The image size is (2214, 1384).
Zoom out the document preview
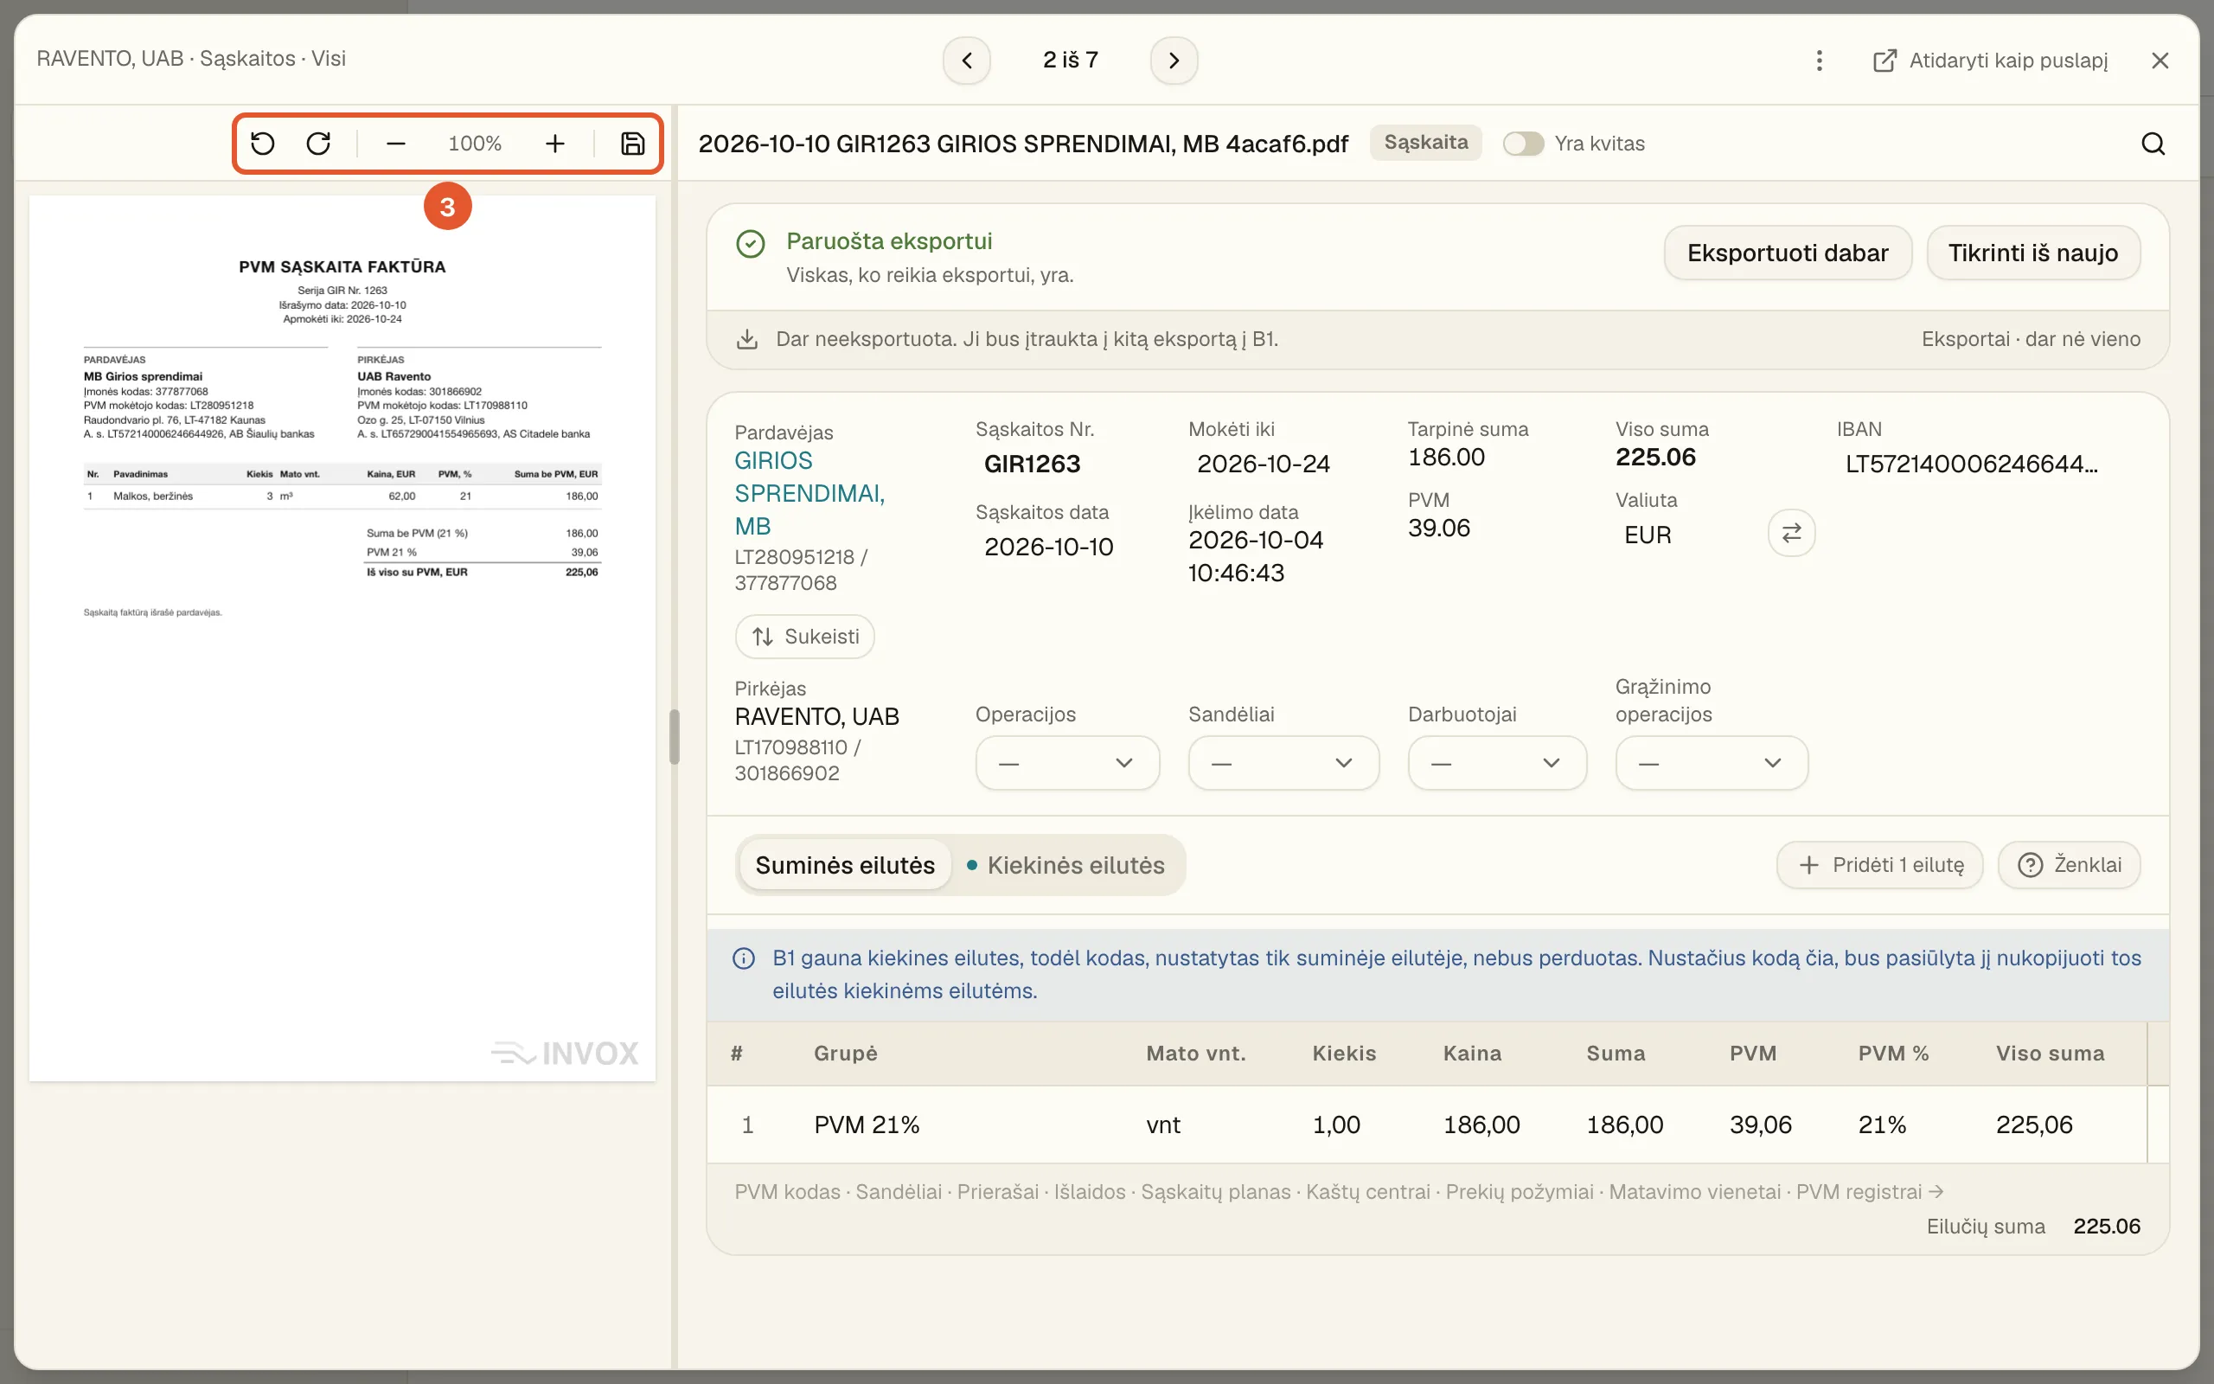point(395,144)
